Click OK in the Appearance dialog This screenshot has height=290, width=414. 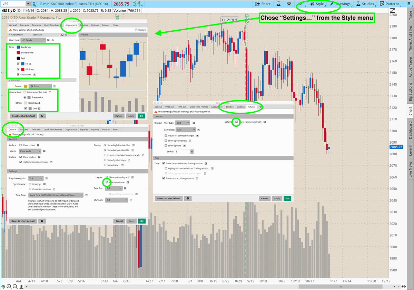coord(141,116)
